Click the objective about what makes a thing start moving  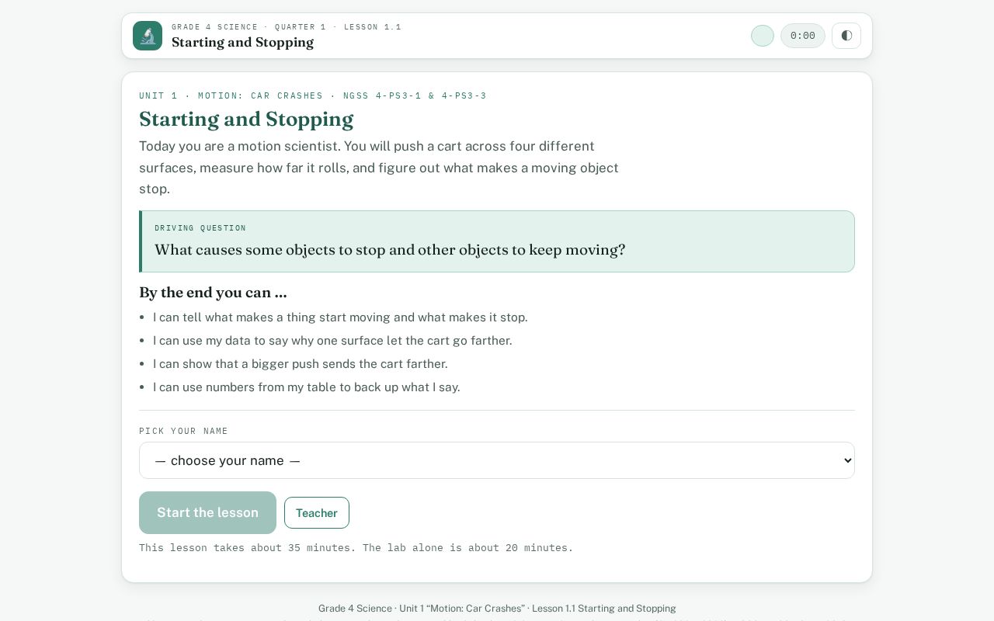coord(340,317)
